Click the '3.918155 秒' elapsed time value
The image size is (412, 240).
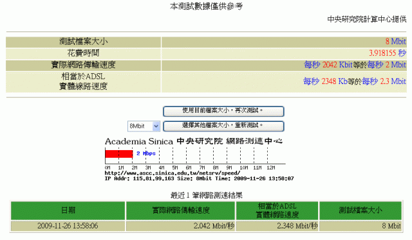388,53
